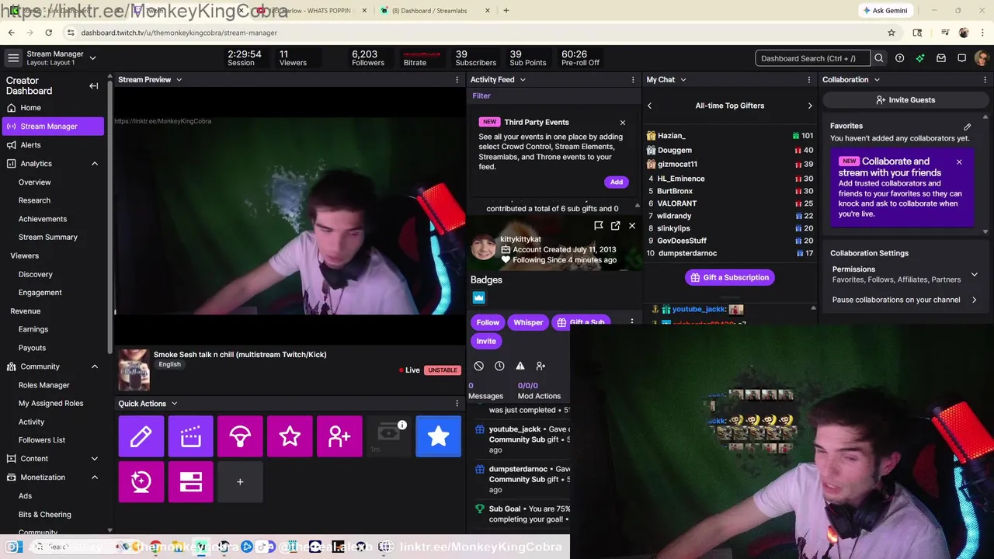Whisper to kittykittykat
The image size is (994, 559).
(528, 322)
